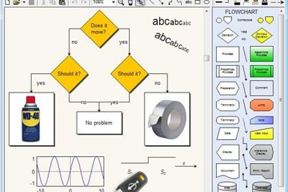Choose the orange Jump shape

point(261,105)
